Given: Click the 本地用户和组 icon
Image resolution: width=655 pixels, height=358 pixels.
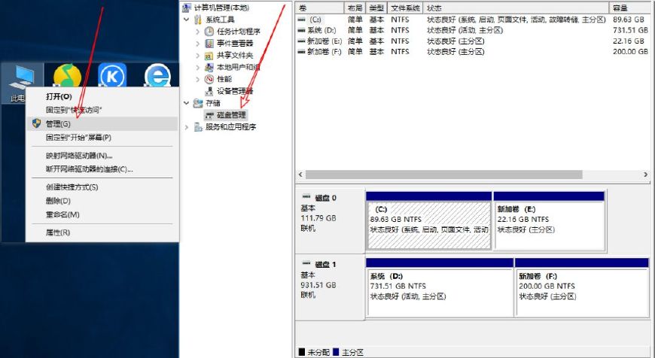Looking at the screenshot, I should point(209,67).
